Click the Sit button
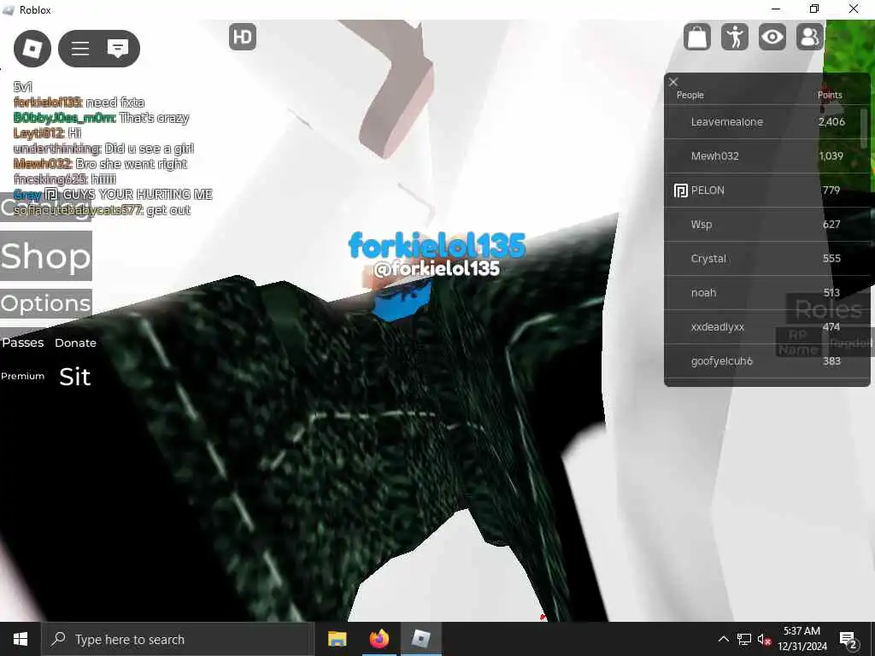Screen dimensions: 875x656 pos(75,377)
